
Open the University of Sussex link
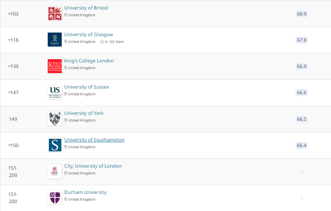coord(87,87)
